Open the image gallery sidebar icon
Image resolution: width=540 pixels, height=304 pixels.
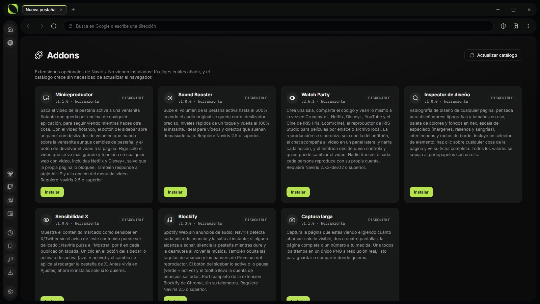pyautogui.click(x=10, y=200)
